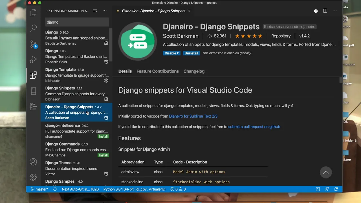Screen dimensions: 361x203
Task: Click the django search input field
Action: [77, 22]
